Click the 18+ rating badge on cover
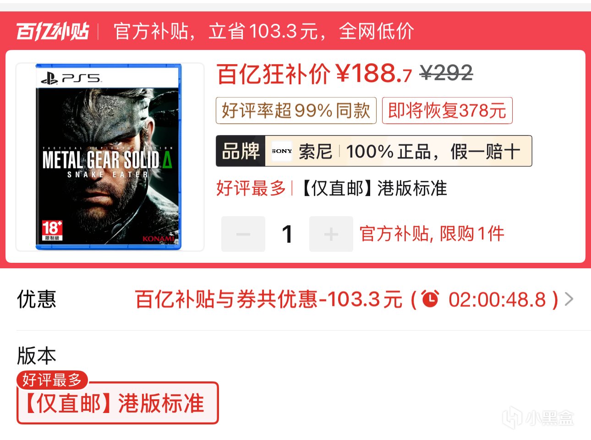This screenshot has width=591, height=440. 51,230
